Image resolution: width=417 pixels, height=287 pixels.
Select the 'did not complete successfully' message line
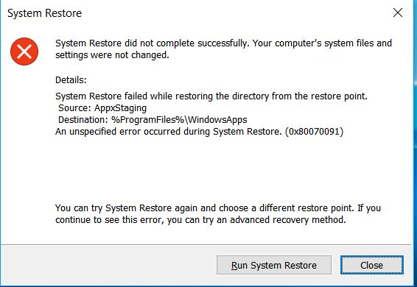click(223, 43)
